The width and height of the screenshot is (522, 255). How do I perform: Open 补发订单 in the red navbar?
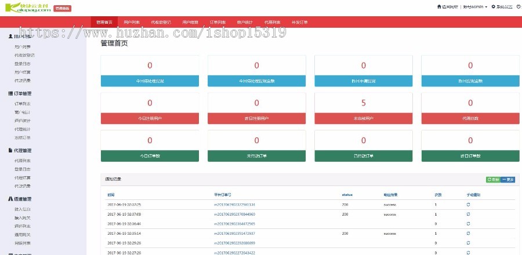[x=300, y=22]
